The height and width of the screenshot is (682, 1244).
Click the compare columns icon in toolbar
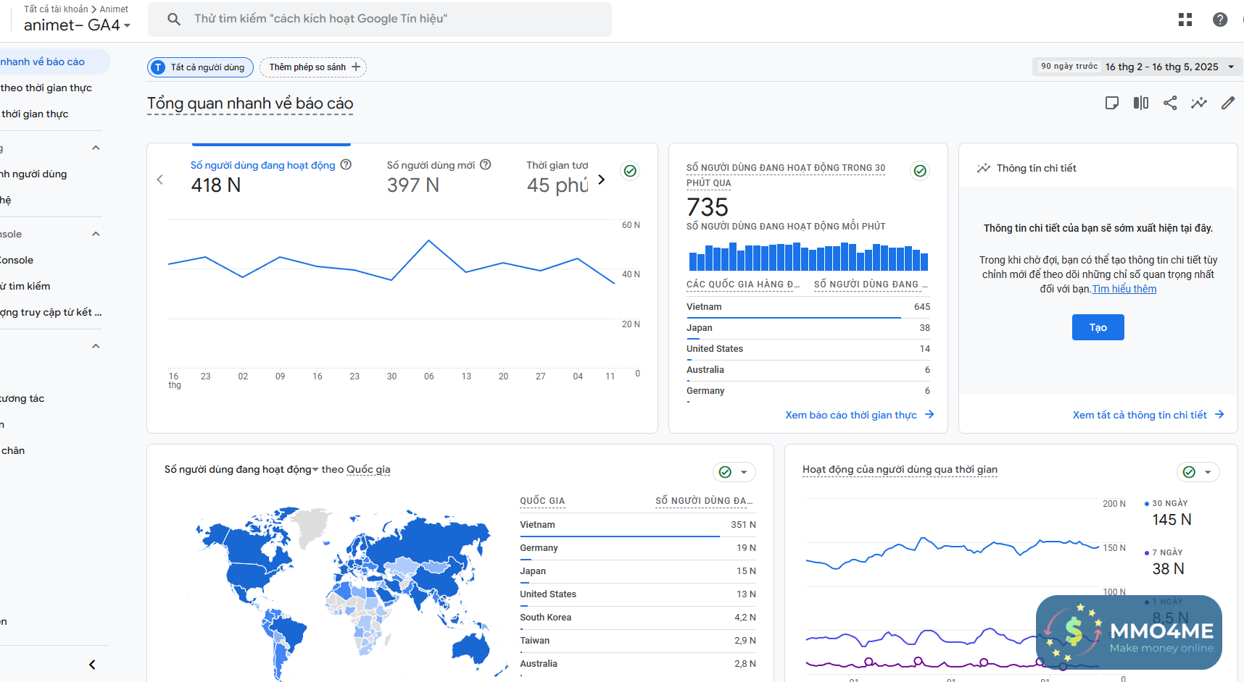coord(1141,103)
